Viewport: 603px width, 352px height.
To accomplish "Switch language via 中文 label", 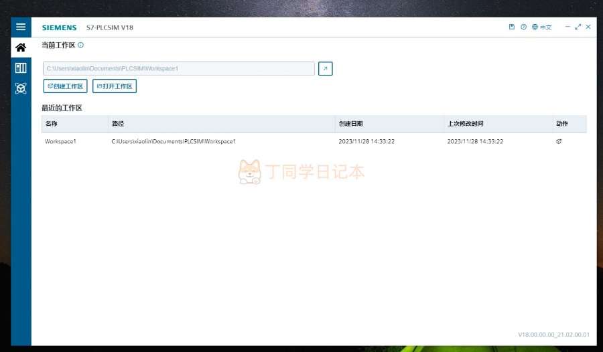I will coord(545,27).
